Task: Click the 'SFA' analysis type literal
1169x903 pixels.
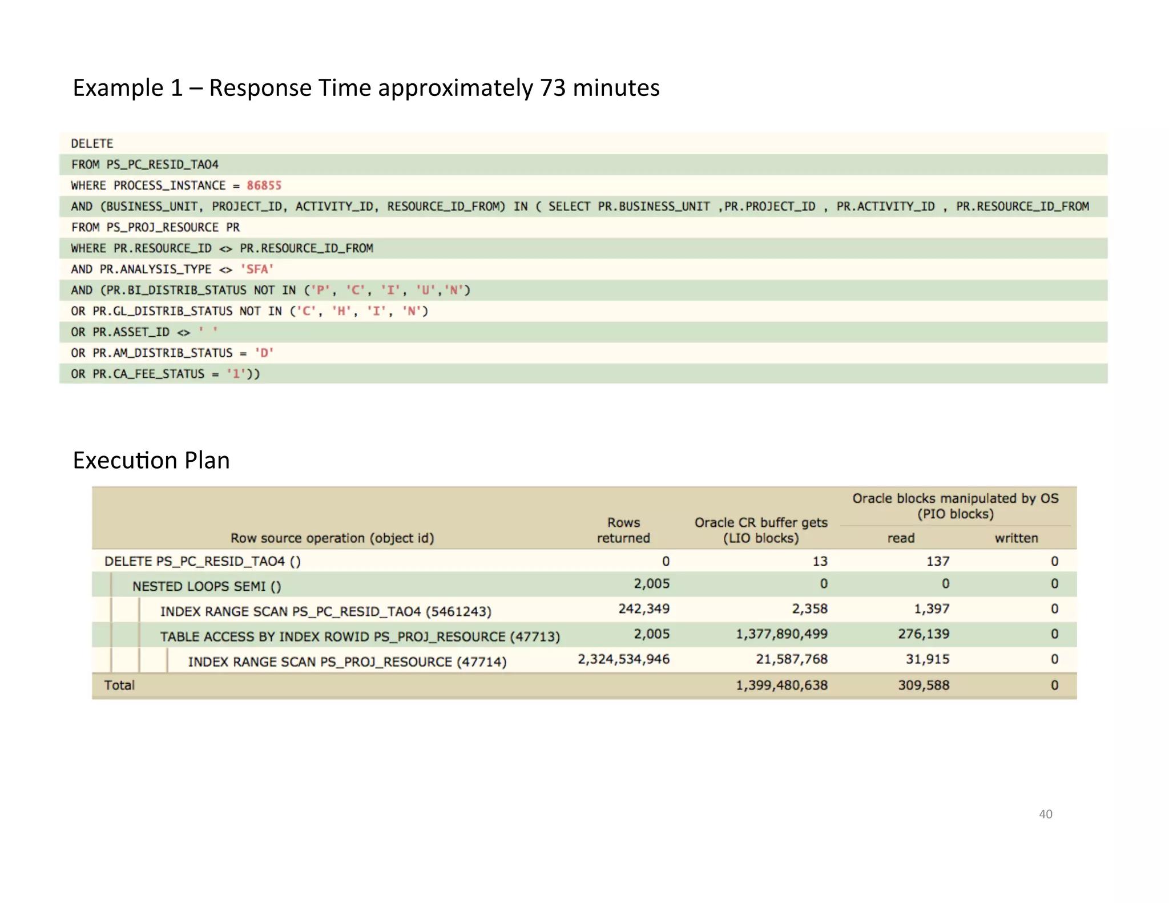Action: (257, 269)
